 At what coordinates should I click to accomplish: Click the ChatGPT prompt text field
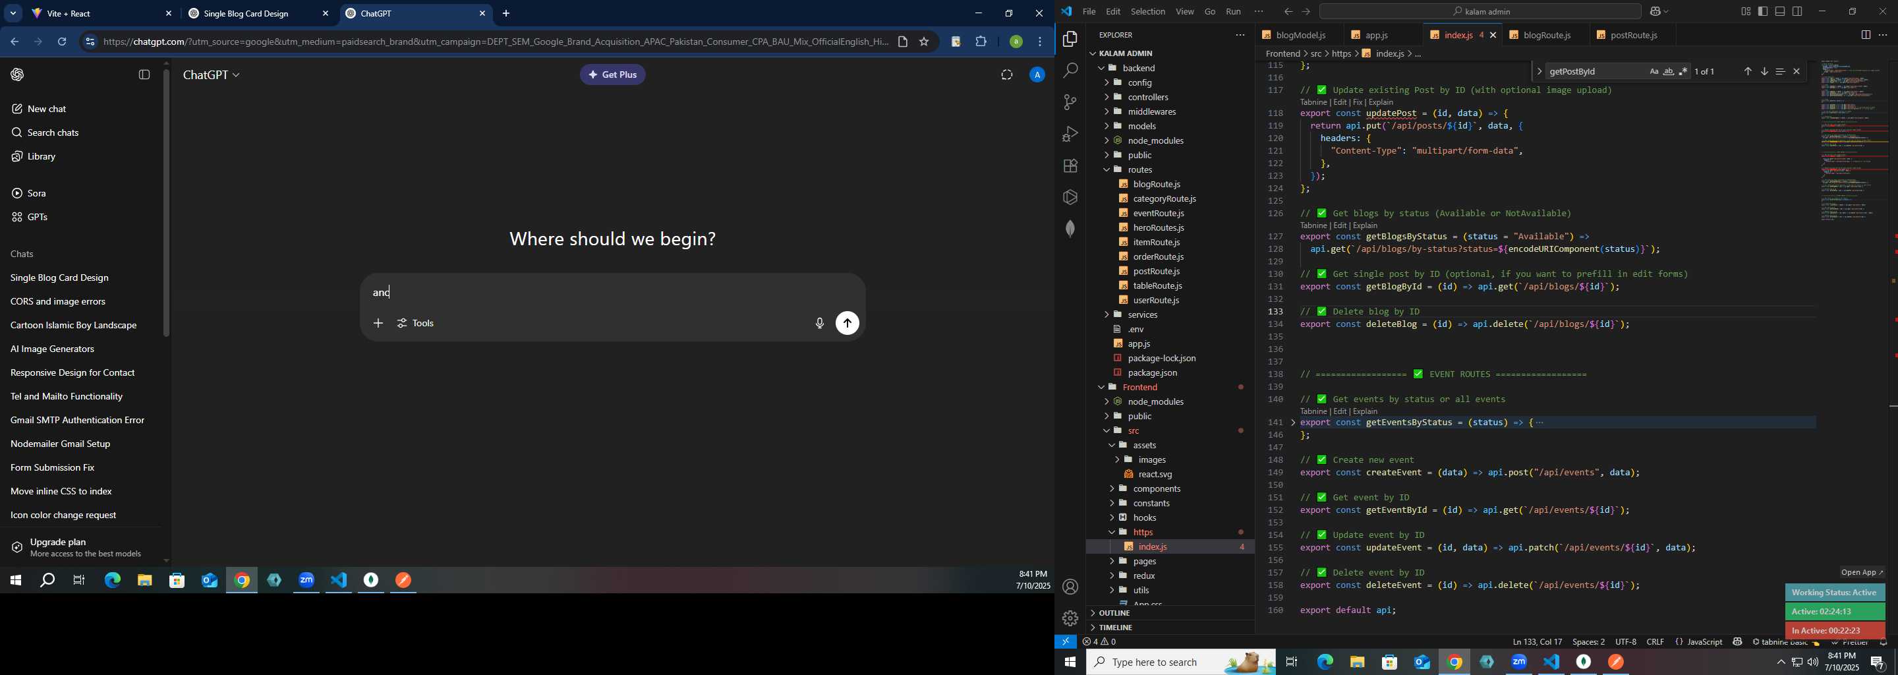click(x=612, y=293)
